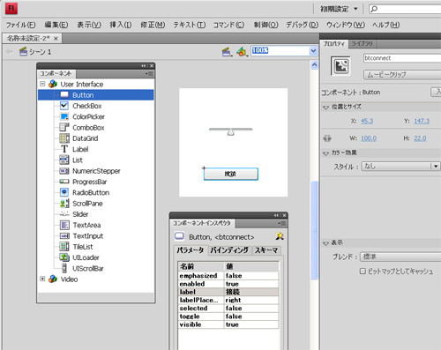Viewport: 441px width, 350px height.
Task: Open the ウィンドウ(W) menu
Action: click(x=346, y=25)
